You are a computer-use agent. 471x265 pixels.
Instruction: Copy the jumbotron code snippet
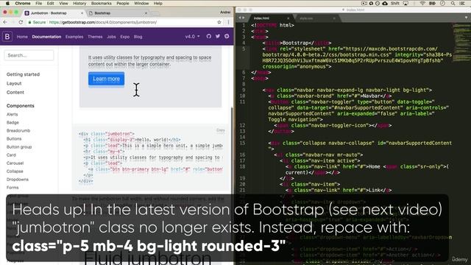(221, 130)
